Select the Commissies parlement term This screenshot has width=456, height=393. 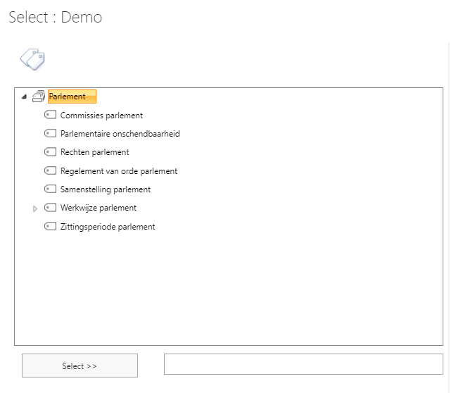[101, 116]
